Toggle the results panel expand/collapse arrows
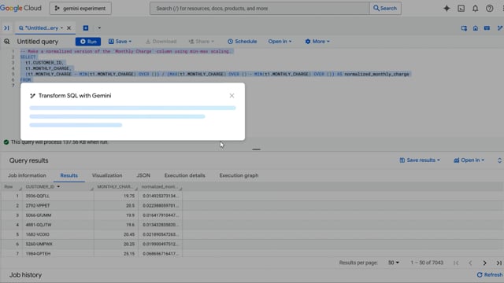Screen dimensions: 504x283 (x=499, y=160)
